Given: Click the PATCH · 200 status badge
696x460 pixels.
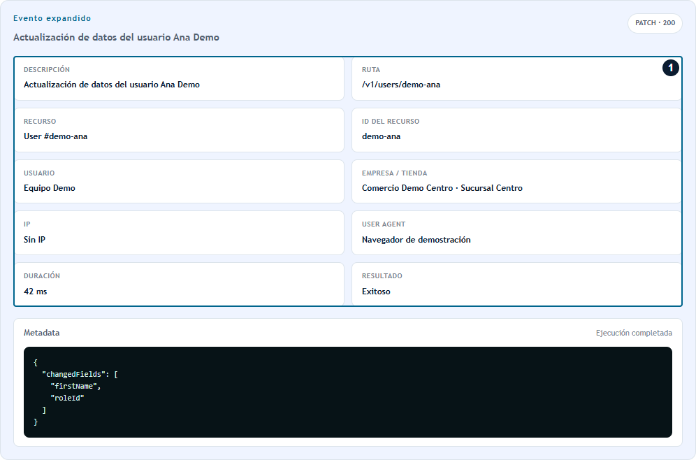Looking at the screenshot, I should pos(655,23).
